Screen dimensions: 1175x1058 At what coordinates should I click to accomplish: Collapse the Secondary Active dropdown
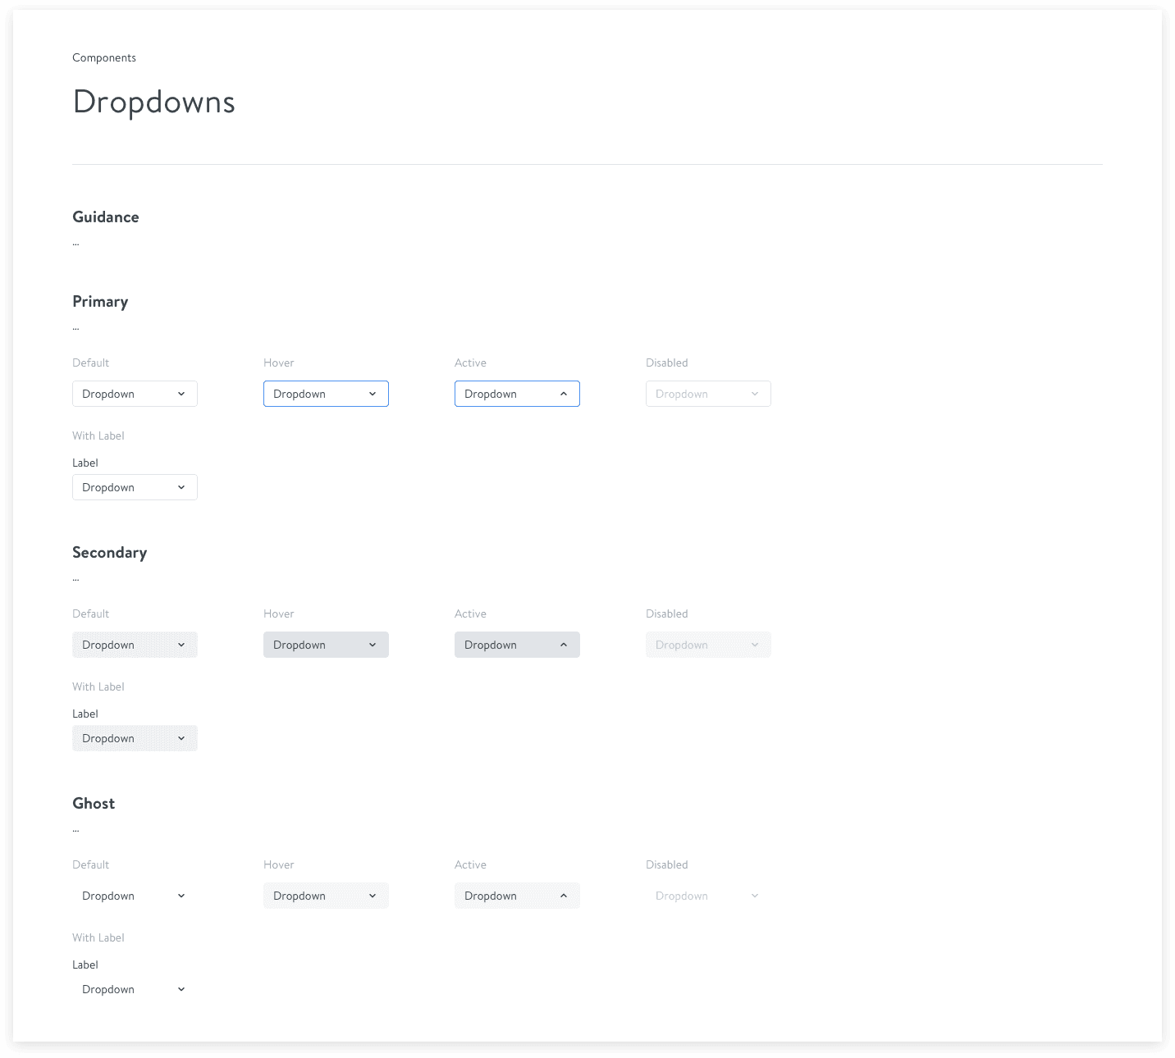[x=517, y=645]
